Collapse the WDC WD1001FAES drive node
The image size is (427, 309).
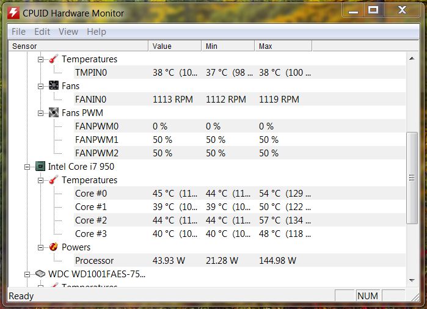27,274
